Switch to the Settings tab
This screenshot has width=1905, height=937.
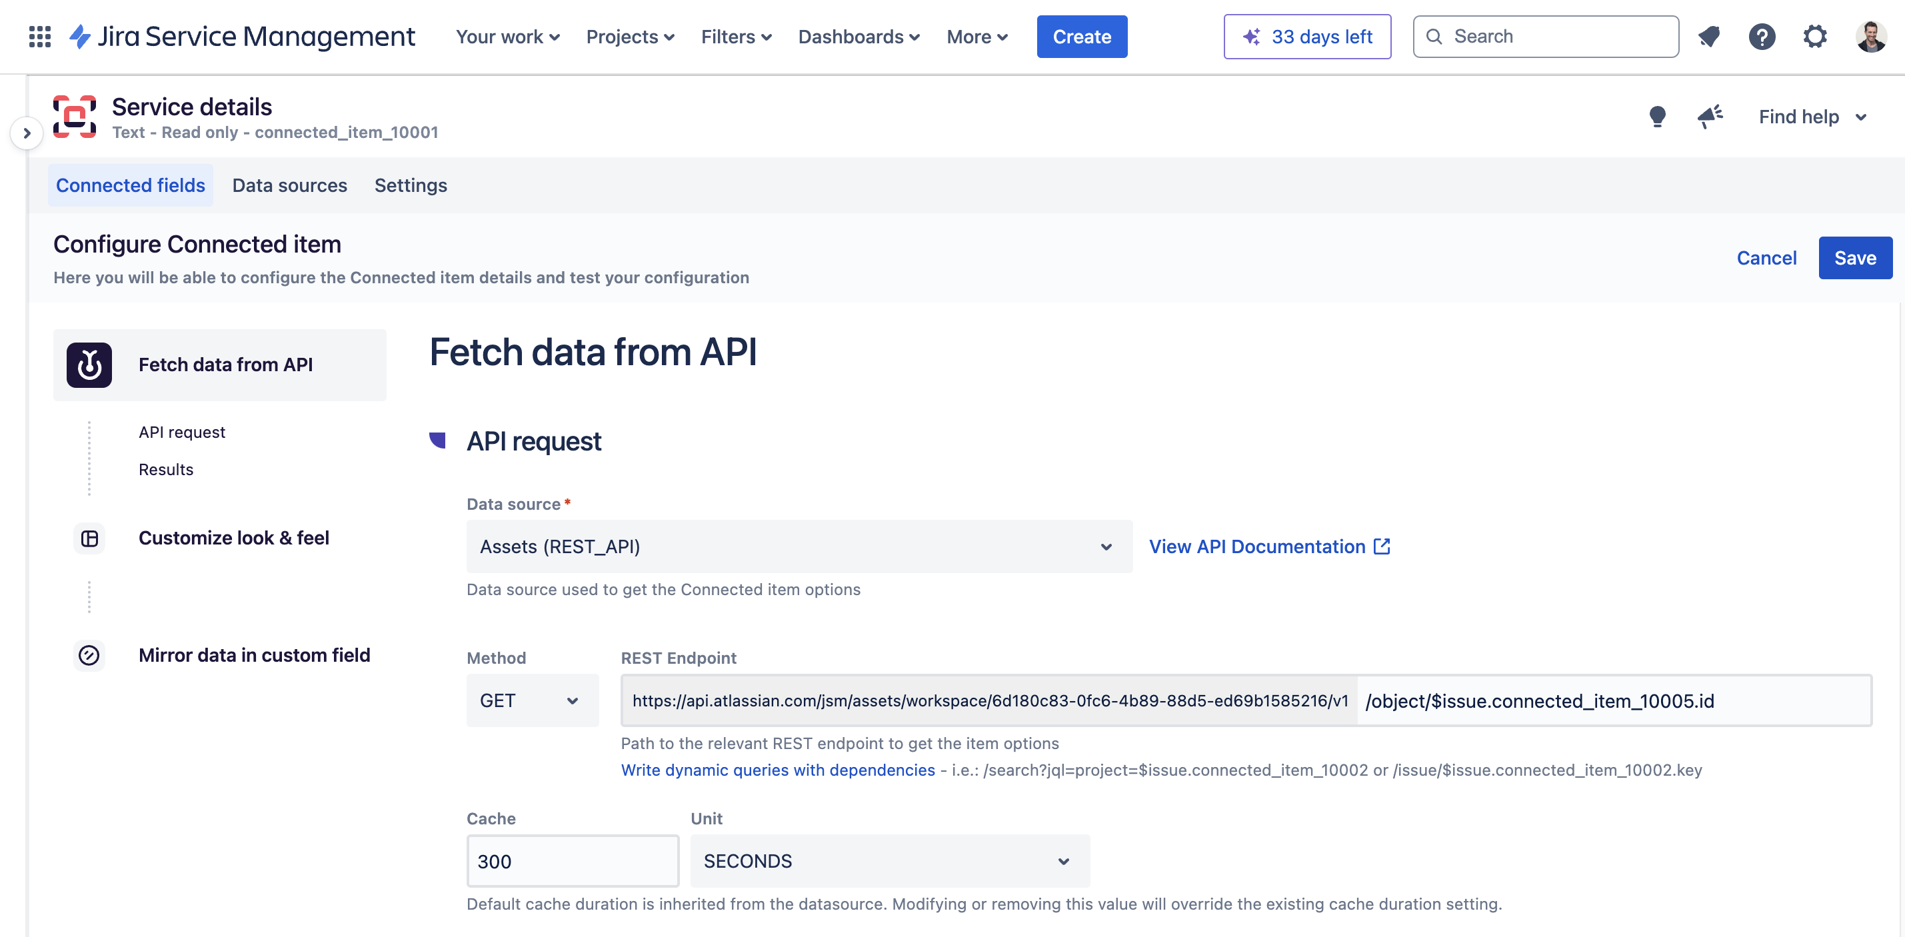click(x=411, y=185)
